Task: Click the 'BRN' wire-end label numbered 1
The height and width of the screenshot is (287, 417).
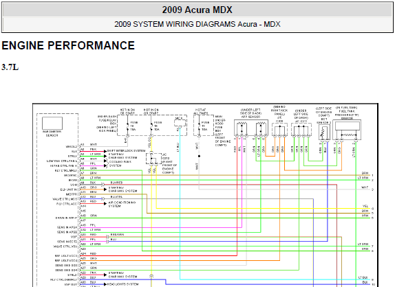Action: pos(365,173)
